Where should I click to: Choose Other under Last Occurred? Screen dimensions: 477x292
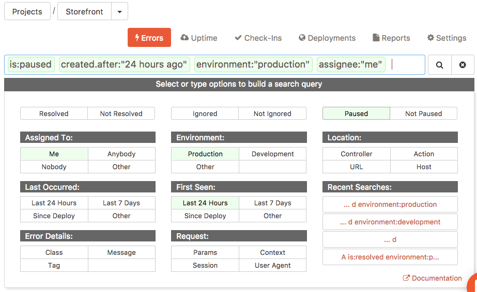click(121, 216)
